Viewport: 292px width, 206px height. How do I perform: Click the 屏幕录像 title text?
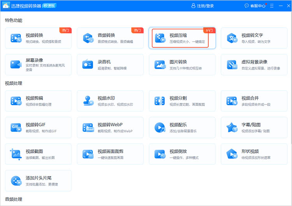click(x=34, y=60)
